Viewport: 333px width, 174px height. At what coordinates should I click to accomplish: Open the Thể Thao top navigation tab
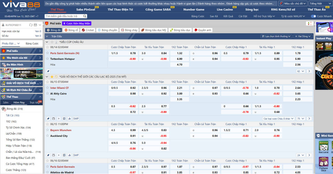click(57, 9)
